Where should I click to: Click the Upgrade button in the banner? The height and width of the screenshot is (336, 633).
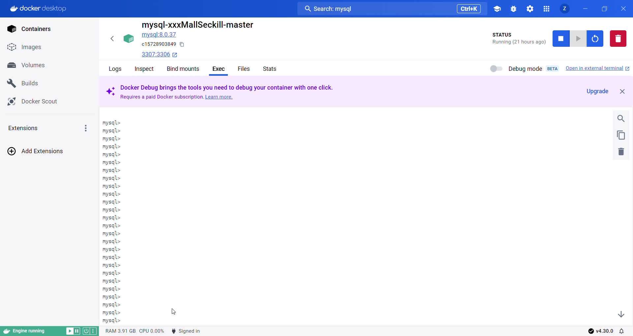[x=597, y=92]
